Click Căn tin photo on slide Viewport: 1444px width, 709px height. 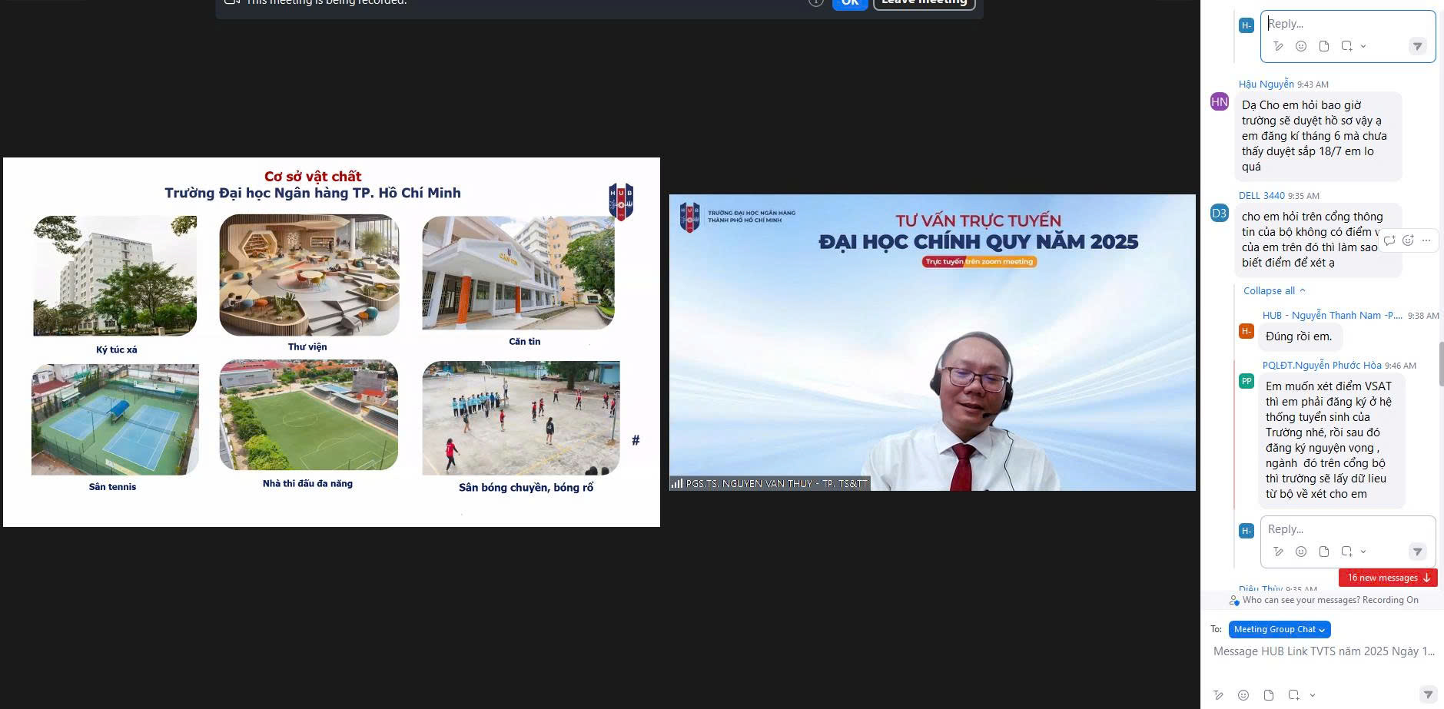tap(518, 273)
